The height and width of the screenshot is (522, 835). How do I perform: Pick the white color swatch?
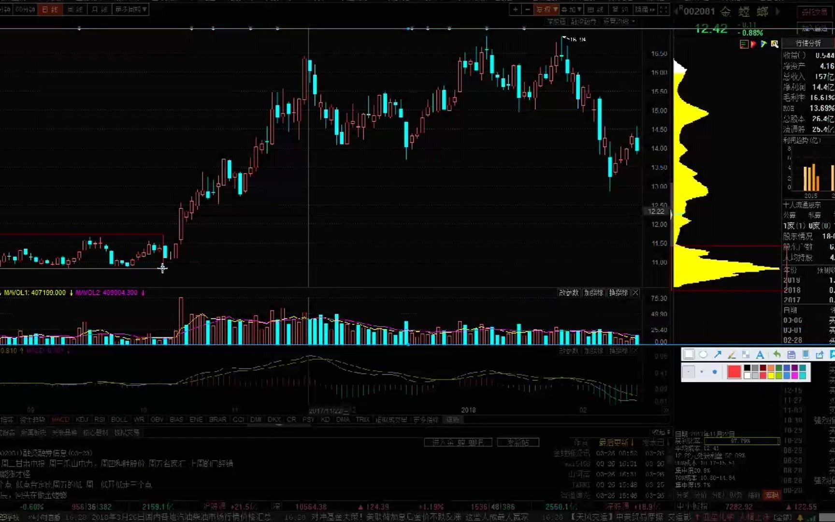[x=748, y=375]
